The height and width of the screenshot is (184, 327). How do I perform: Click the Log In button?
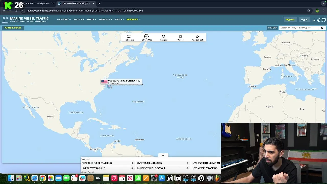click(304, 20)
